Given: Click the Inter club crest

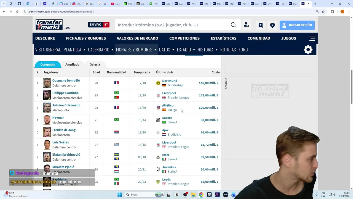Looking at the screenshot, I should (x=158, y=157).
